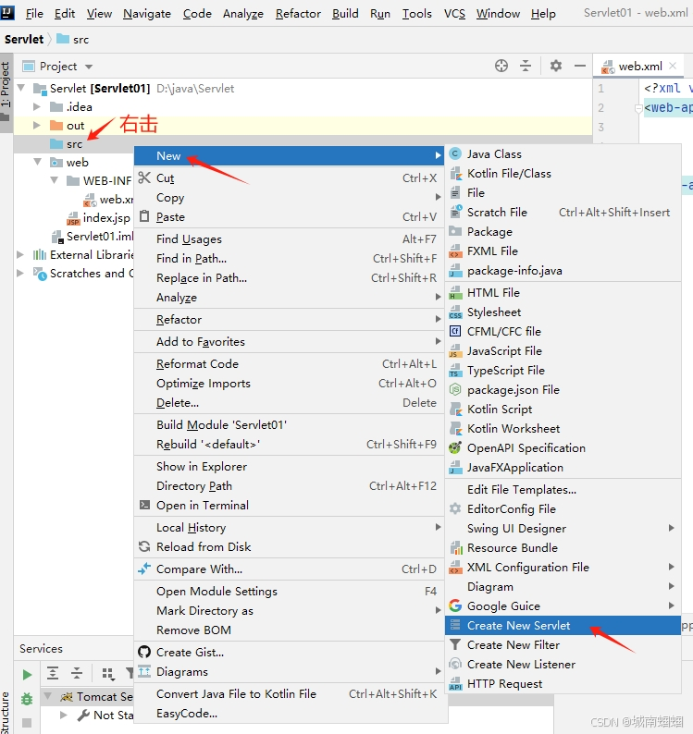Collapse the Servlet project root node
Viewport: 693px width, 734px height.
pyautogui.click(x=21, y=88)
